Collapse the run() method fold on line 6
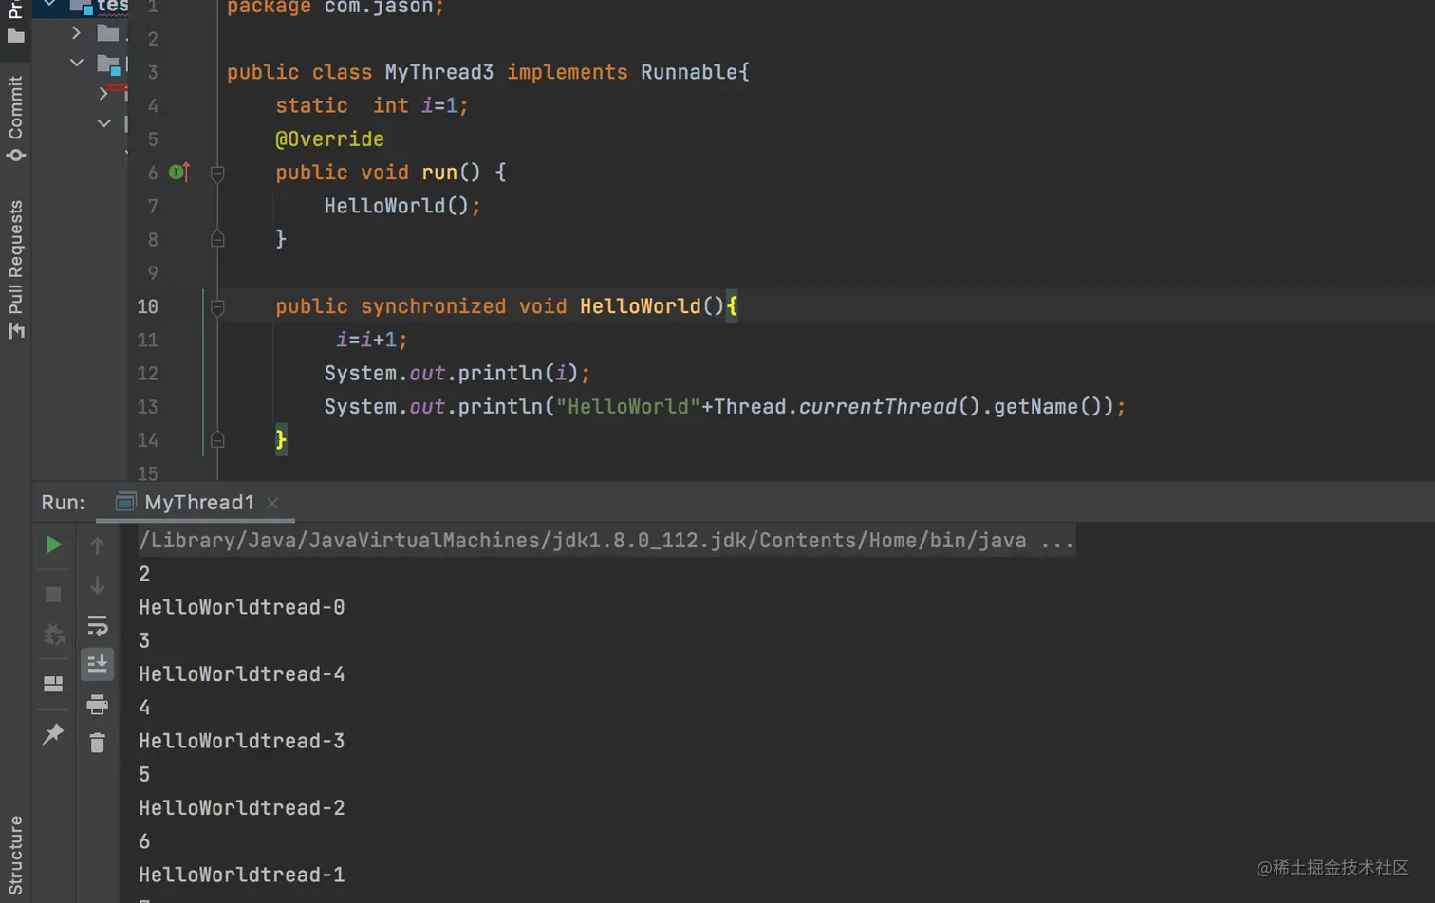This screenshot has height=903, width=1435. click(x=217, y=173)
